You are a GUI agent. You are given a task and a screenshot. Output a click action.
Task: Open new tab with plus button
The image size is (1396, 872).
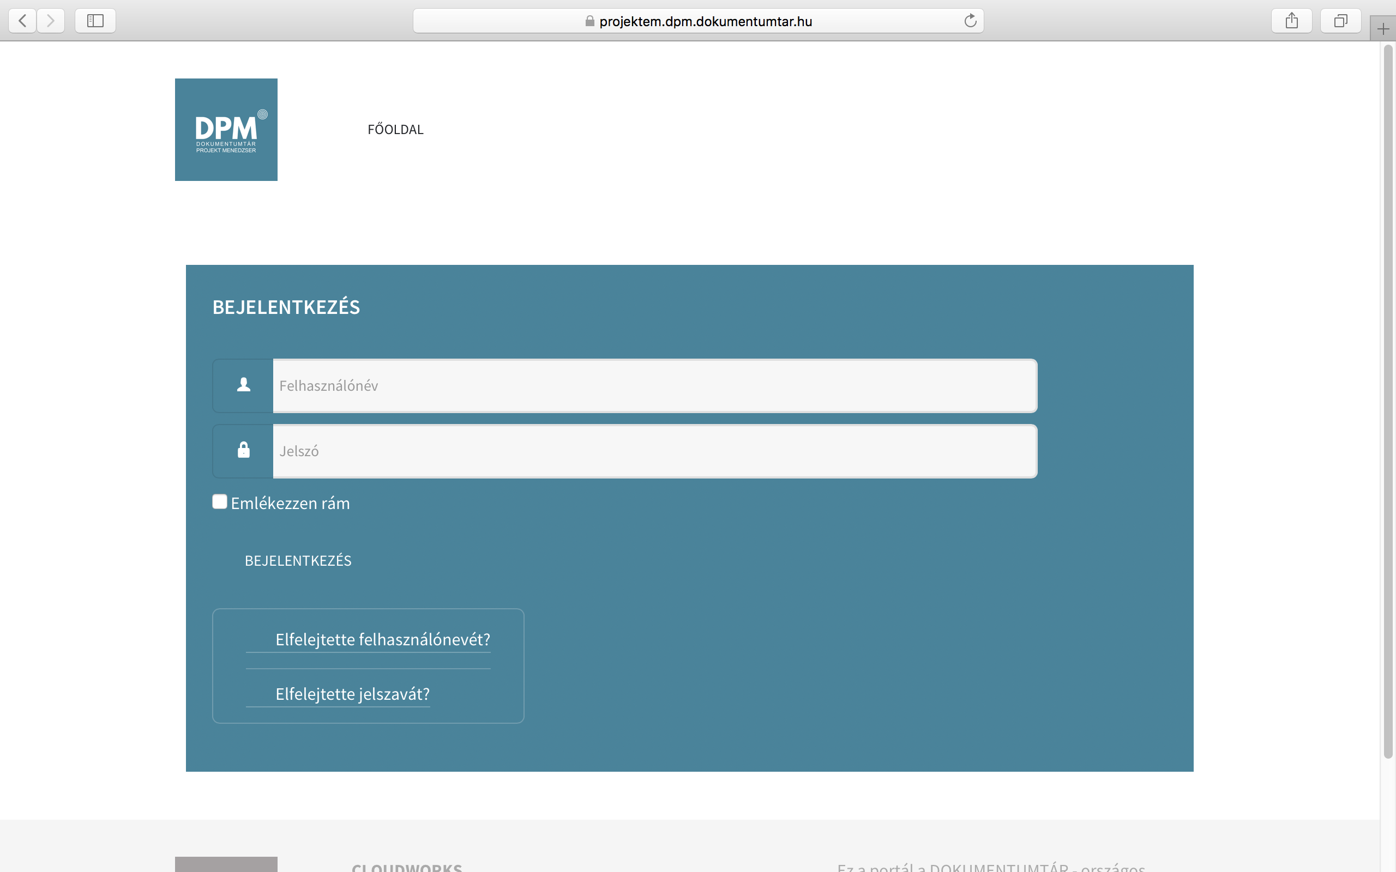(1383, 29)
